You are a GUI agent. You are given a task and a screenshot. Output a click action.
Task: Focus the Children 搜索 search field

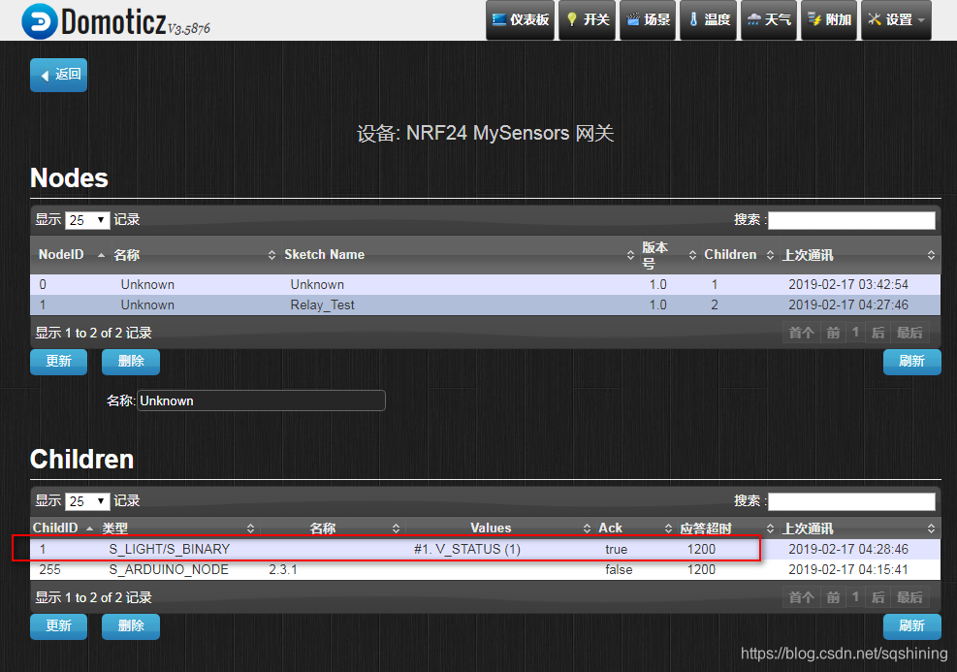pyautogui.click(x=851, y=501)
